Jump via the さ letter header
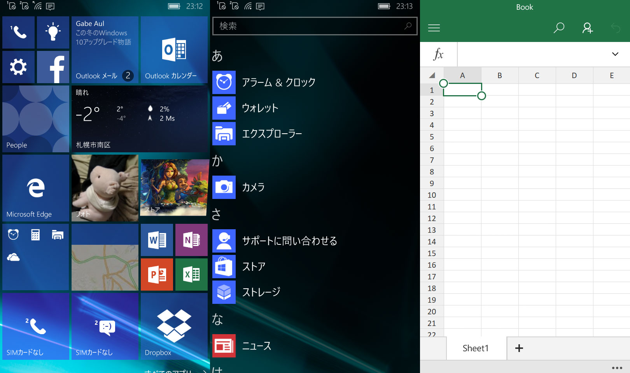 tap(217, 214)
